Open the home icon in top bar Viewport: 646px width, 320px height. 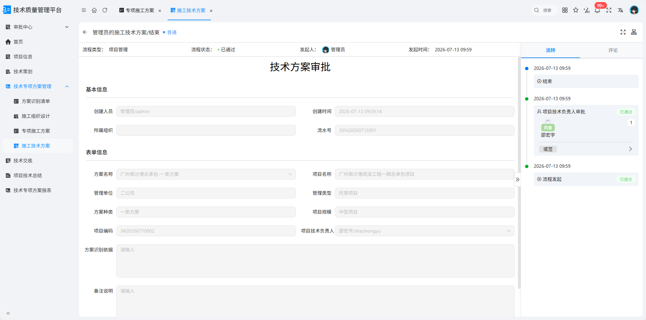[x=94, y=10]
